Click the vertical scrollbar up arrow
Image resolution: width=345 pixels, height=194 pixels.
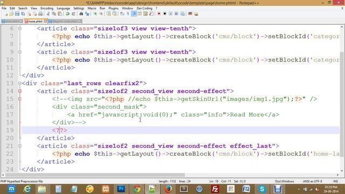(x=342, y=27)
